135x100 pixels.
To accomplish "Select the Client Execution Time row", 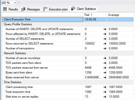I will 68,19.
